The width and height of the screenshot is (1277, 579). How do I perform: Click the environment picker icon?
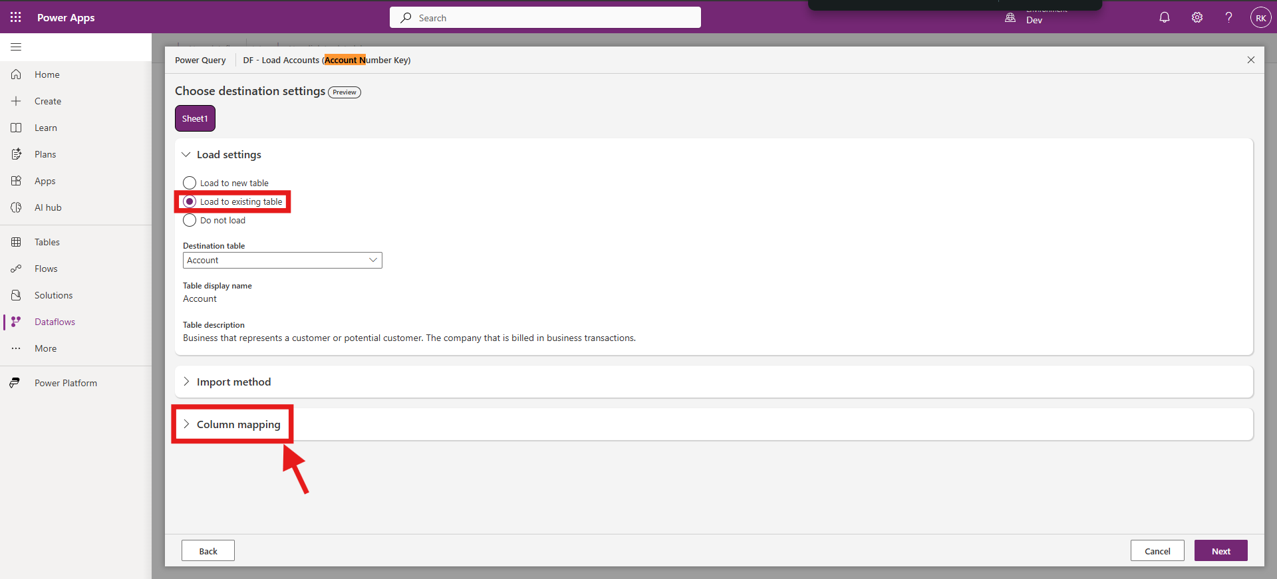pyautogui.click(x=1010, y=18)
